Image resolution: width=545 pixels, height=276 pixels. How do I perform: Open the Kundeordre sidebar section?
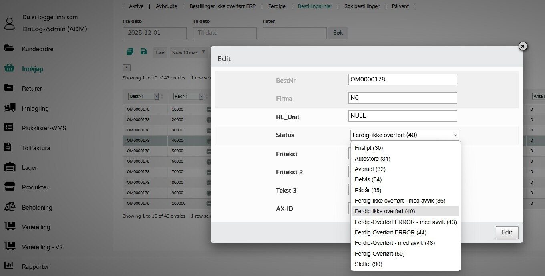point(37,49)
